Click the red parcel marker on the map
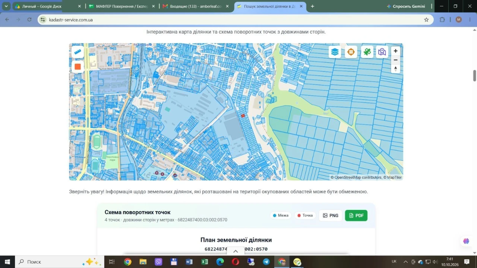 [243, 116]
